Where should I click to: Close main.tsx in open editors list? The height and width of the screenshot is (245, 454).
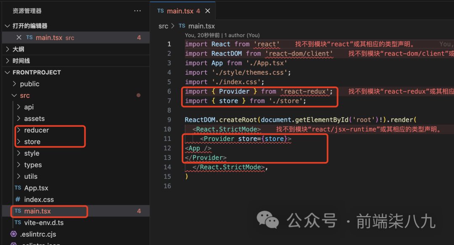coord(19,38)
